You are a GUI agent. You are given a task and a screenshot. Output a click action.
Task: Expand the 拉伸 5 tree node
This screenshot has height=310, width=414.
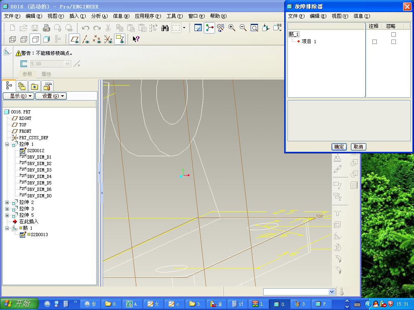pyautogui.click(x=7, y=216)
